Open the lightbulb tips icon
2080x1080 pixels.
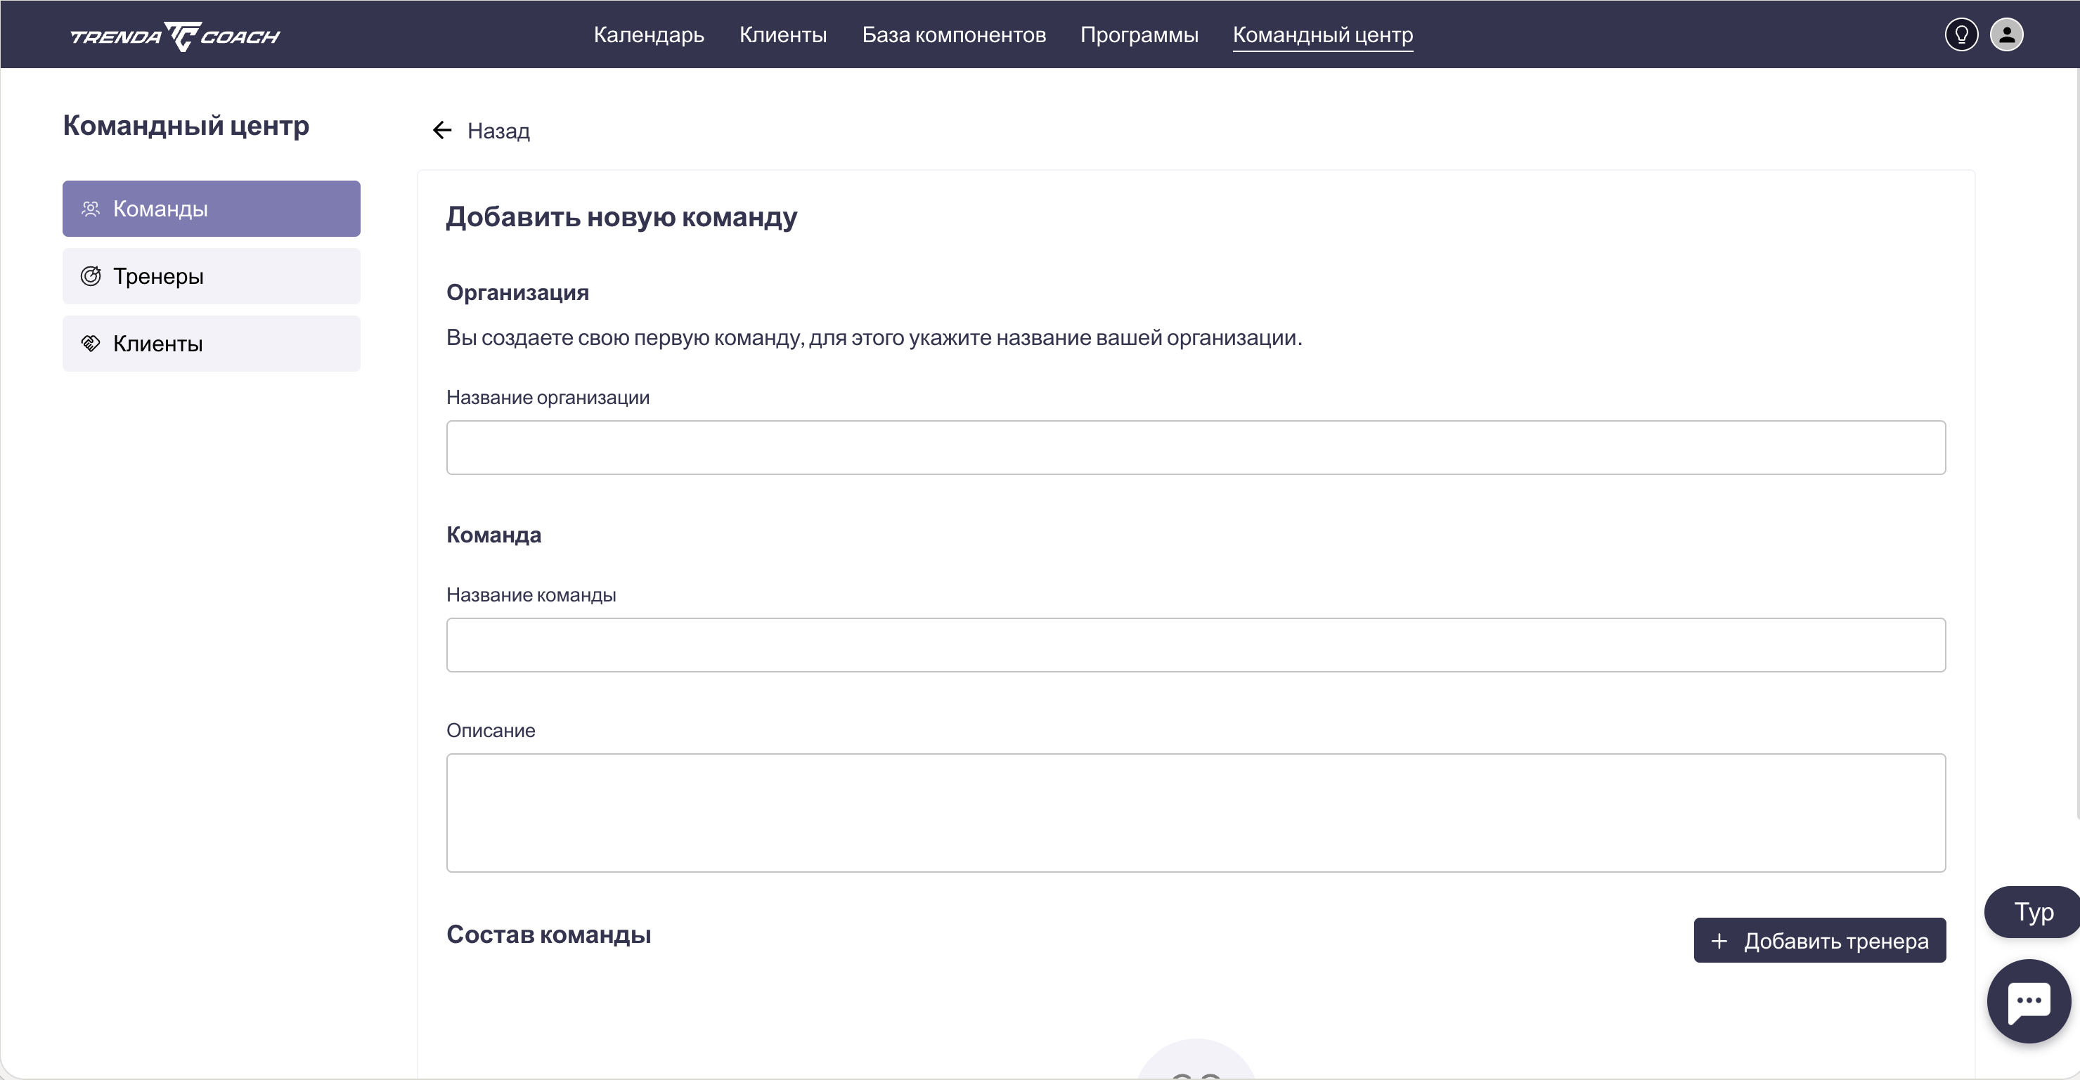pos(1961,34)
